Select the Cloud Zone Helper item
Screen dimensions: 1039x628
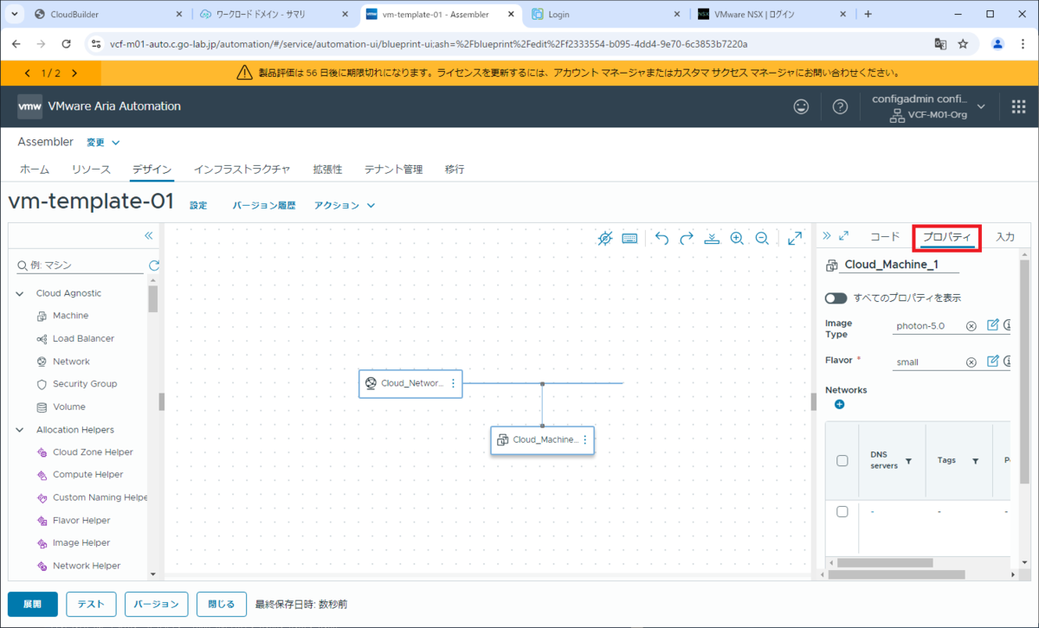coord(93,452)
